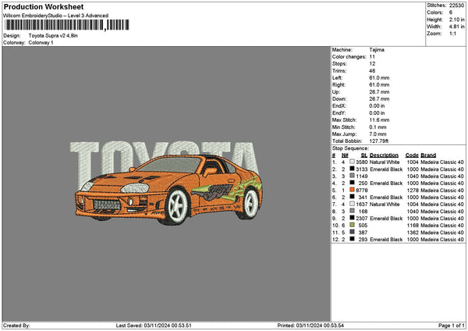Viewport: 468px width, 331px height.
Task: Click the N# column header
Action: 345,155
